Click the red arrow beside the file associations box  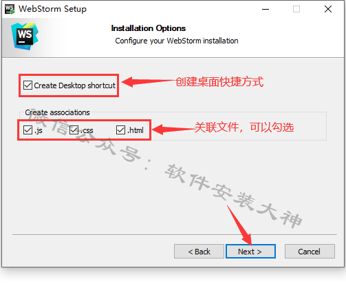[173, 130]
